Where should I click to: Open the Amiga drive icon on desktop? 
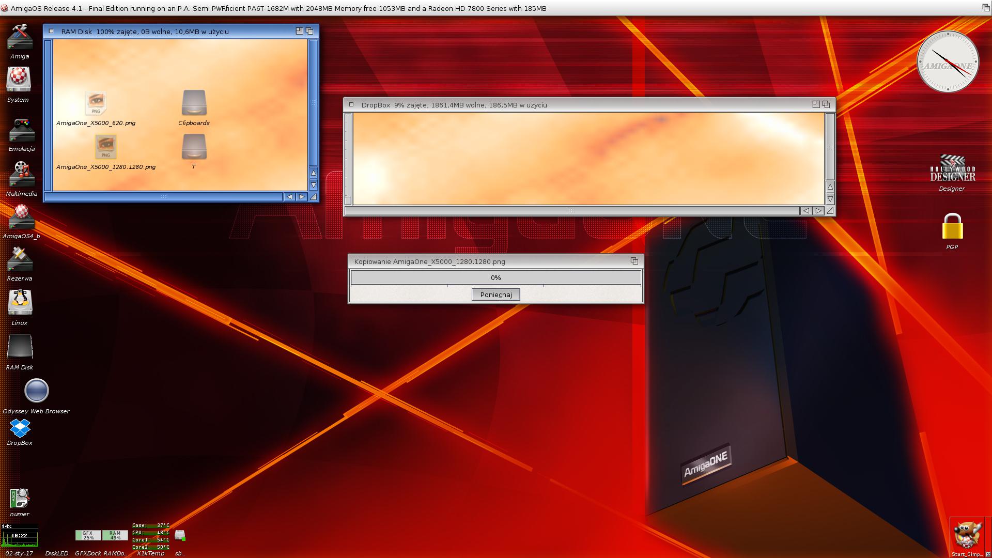[x=20, y=37]
